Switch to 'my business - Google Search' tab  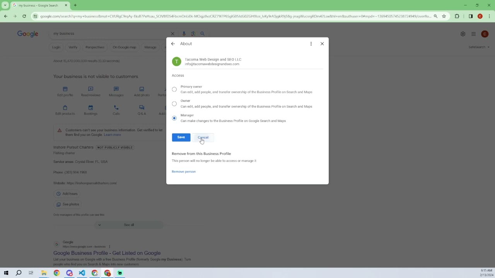coord(39,5)
